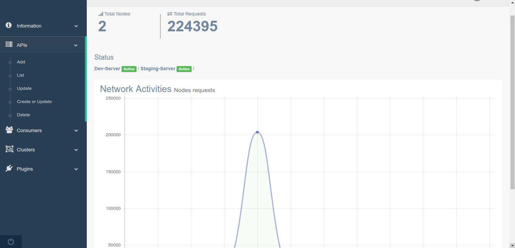Viewport: 515px width, 248px height.
Task: Click the Network Activities chart heading
Action: (x=136, y=89)
